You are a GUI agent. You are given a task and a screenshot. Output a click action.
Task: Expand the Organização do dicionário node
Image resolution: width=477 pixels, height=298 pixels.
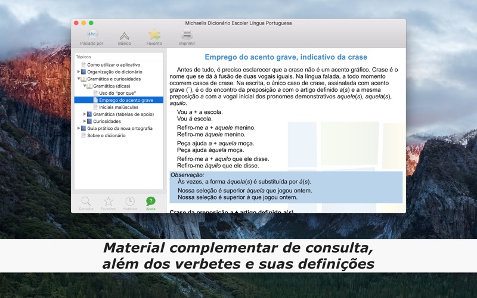coord(79,72)
